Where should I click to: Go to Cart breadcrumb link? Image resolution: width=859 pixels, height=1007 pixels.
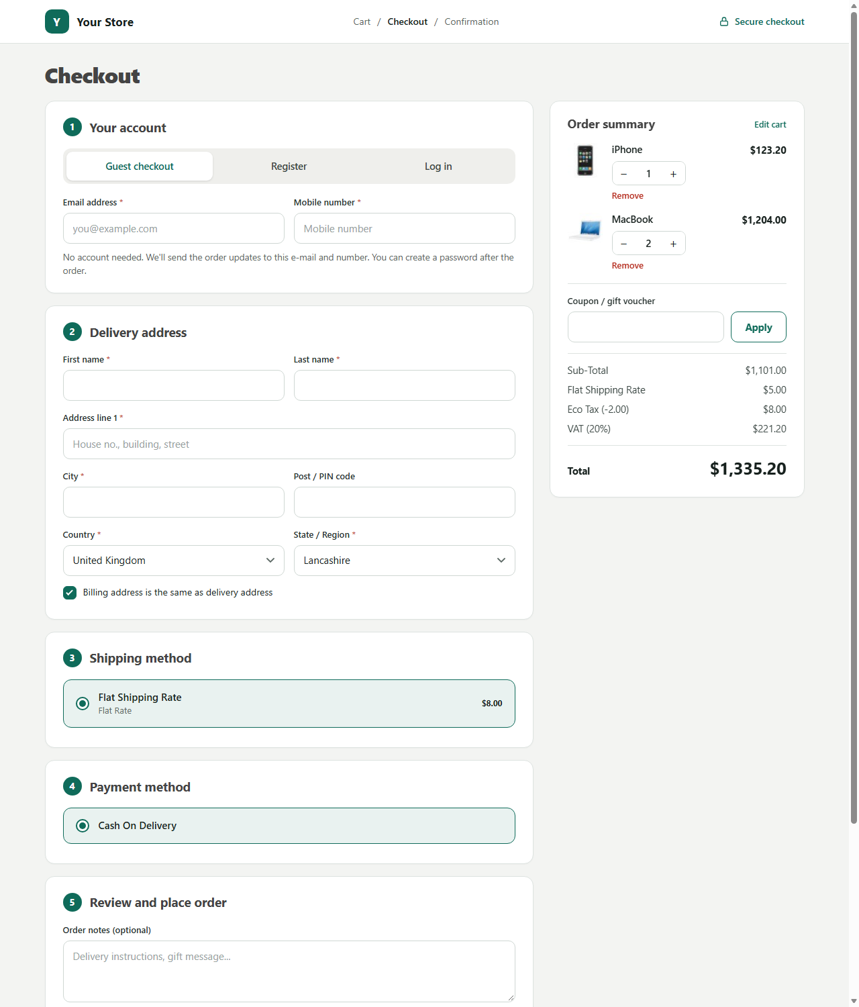362,21
